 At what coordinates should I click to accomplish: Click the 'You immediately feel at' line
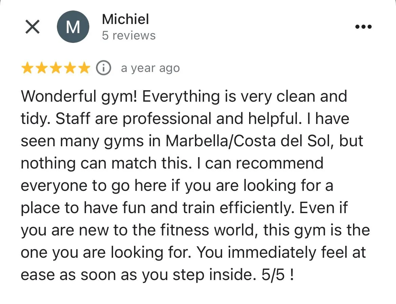(281, 252)
